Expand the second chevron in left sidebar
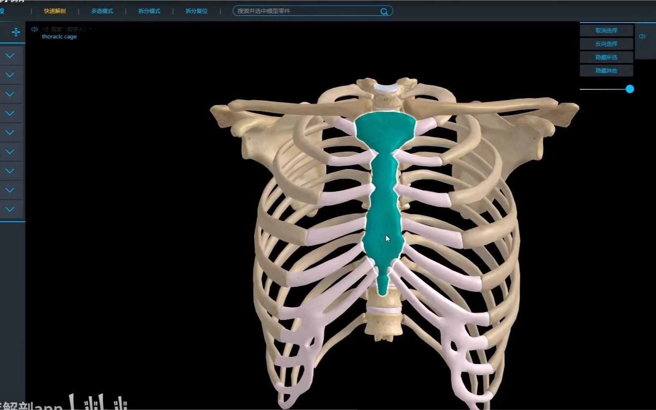 pyautogui.click(x=10, y=75)
